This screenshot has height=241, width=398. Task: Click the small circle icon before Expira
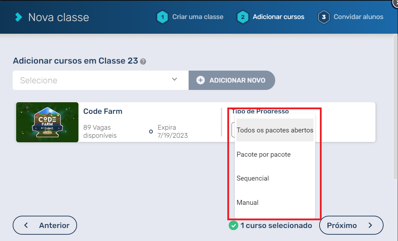pyautogui.click(x=151, y=132)
